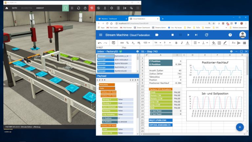Image resolution: width=252 pixels, height=142 pixels.
Task: Click the fill color bucket icon
Action: coord(214,43)
